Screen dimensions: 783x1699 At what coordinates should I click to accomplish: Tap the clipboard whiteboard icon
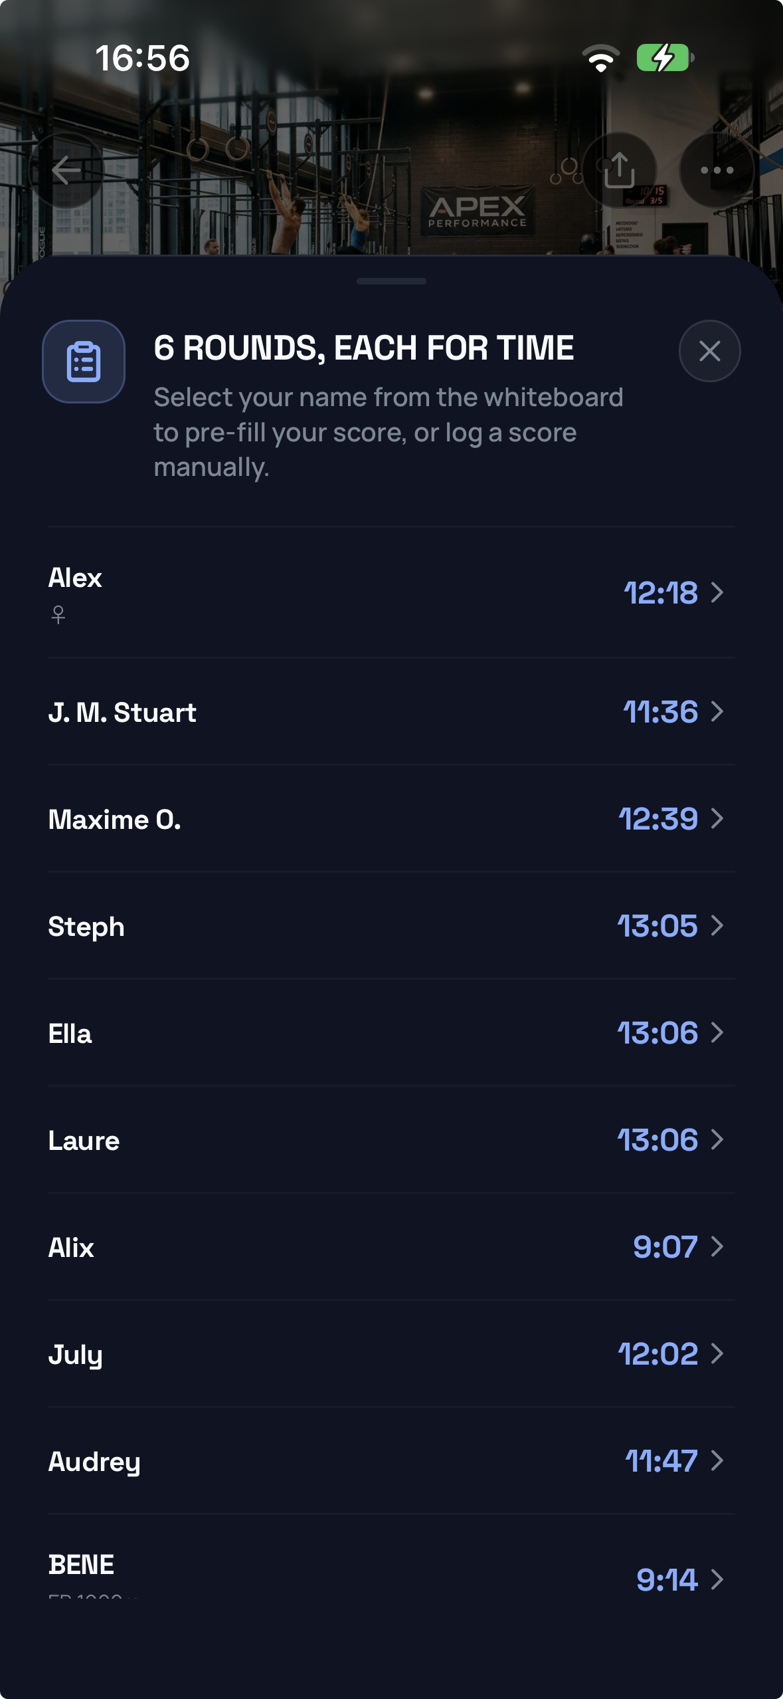(84, 362)
